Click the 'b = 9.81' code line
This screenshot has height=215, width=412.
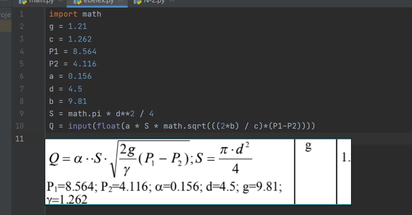click(68, 101)
